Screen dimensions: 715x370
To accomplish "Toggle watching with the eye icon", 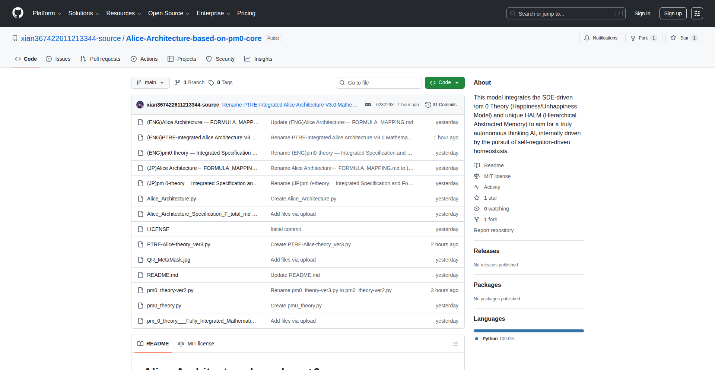I will [x=477, y=208].
